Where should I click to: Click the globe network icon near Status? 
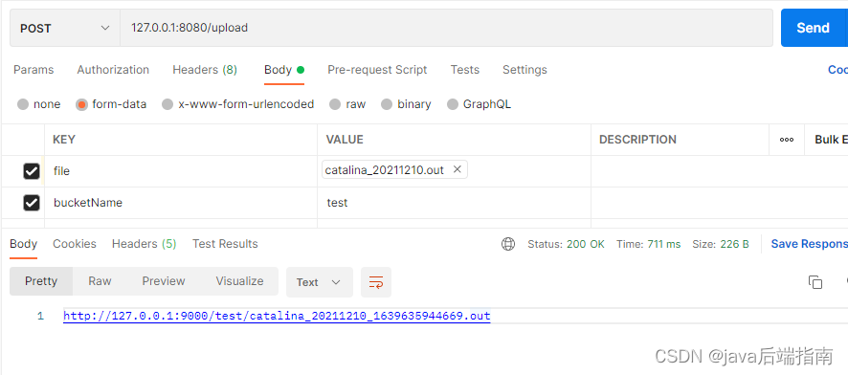coord(508,244)
